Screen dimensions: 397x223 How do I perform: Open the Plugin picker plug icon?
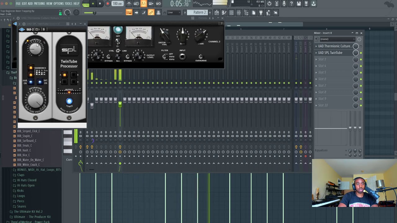[x=261, y=13]
